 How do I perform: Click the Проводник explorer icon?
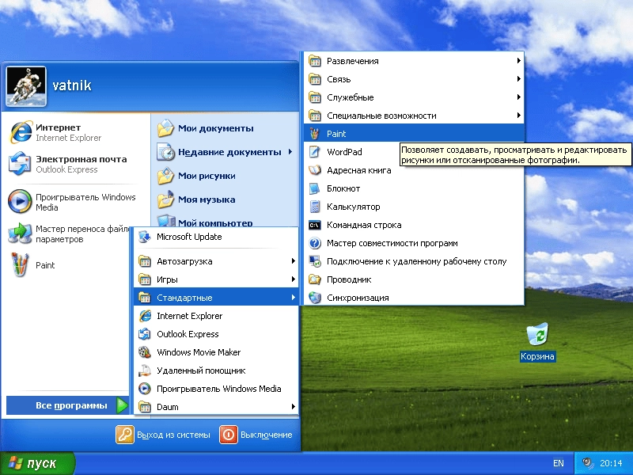click(314, 279)
